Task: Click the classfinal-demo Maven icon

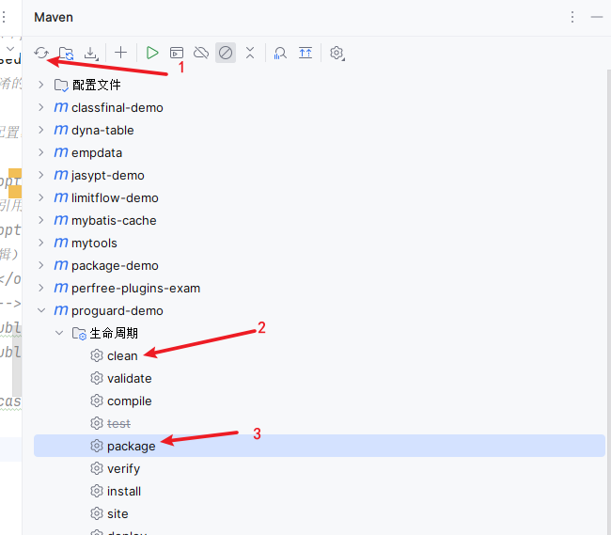Action: tap(61, 107)
